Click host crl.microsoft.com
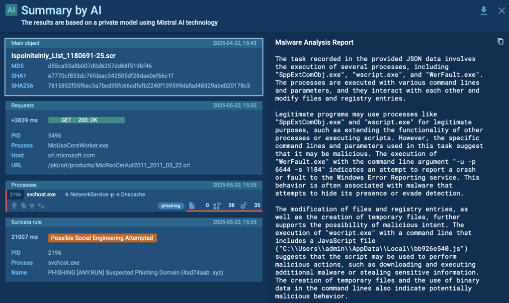The width and height of the screenshot is (509, 303). pos(72,156)
